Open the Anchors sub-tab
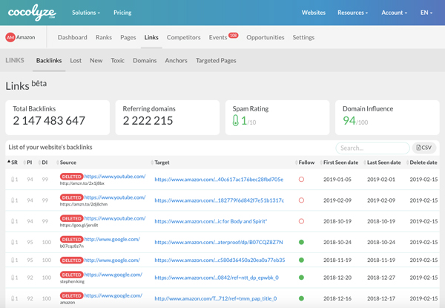The width and height of the screenshot is (445, 308). [x=176, y=60]
